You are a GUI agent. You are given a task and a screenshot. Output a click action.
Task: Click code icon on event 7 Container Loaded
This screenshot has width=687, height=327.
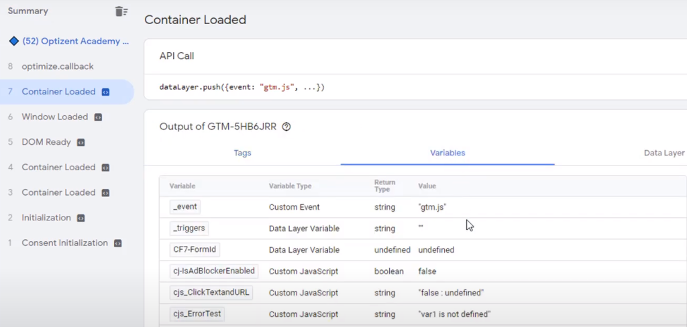coord(105,92)
